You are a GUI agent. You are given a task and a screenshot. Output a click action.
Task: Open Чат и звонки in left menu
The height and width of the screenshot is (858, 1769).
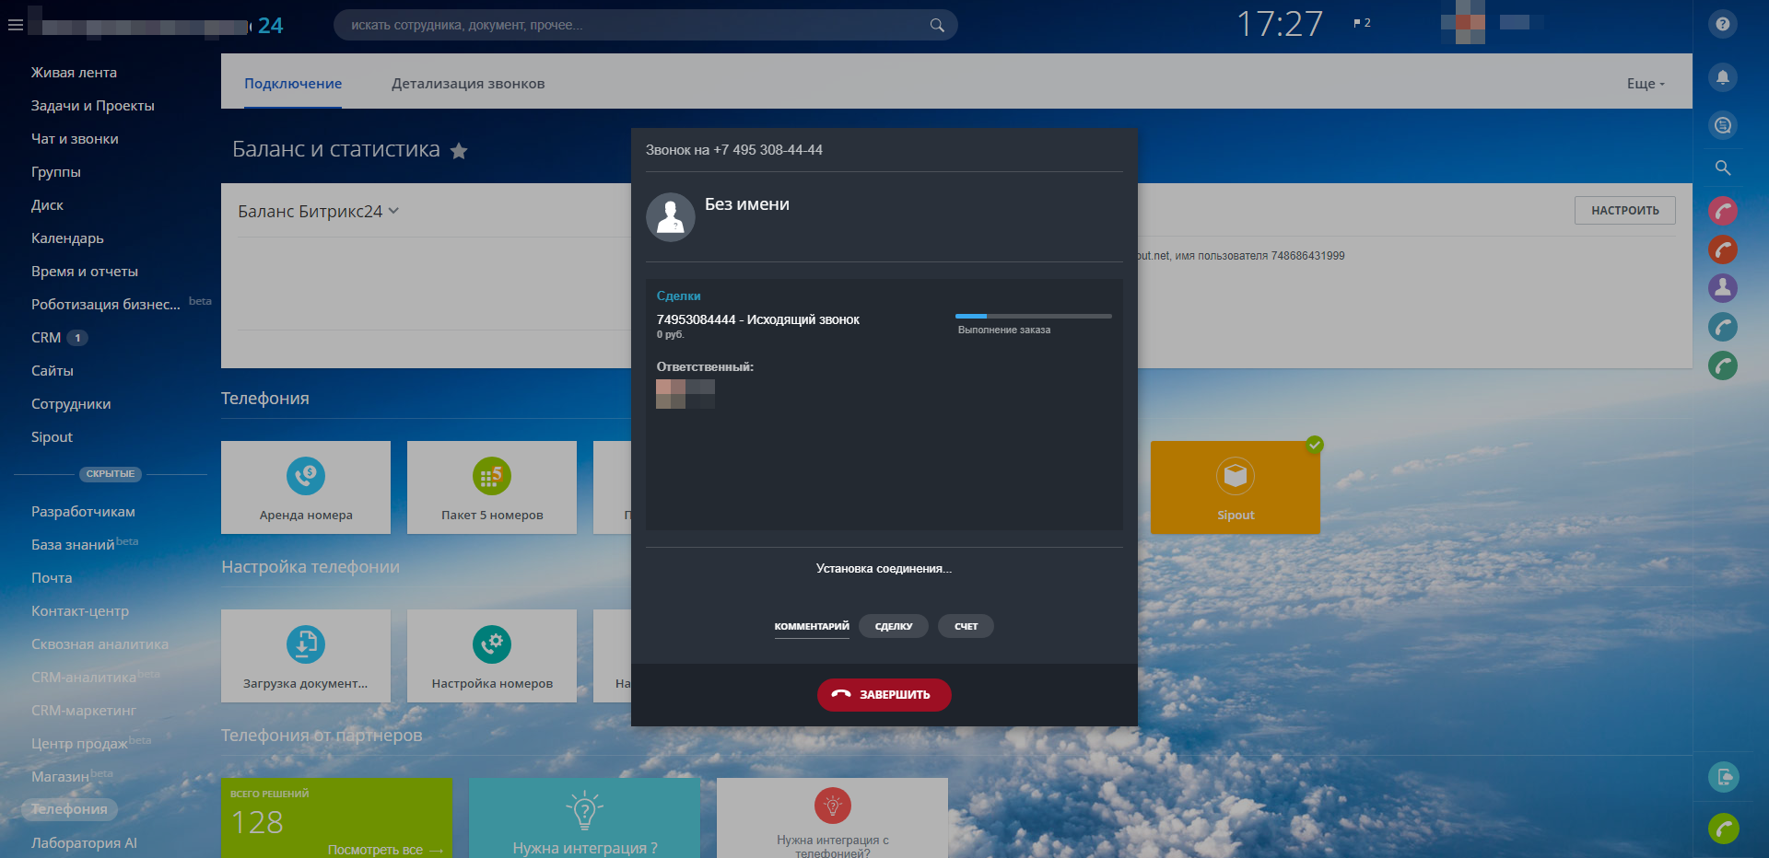click(75, 139)
